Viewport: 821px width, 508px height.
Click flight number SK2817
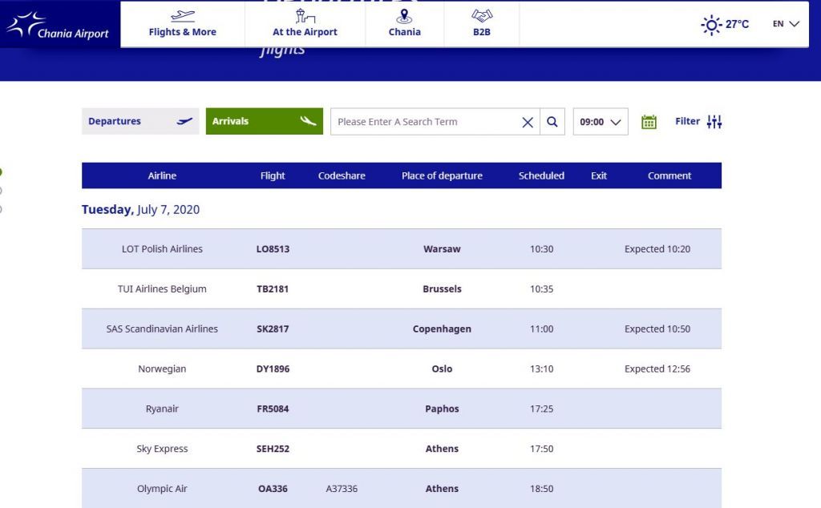(x=273, y=329)
